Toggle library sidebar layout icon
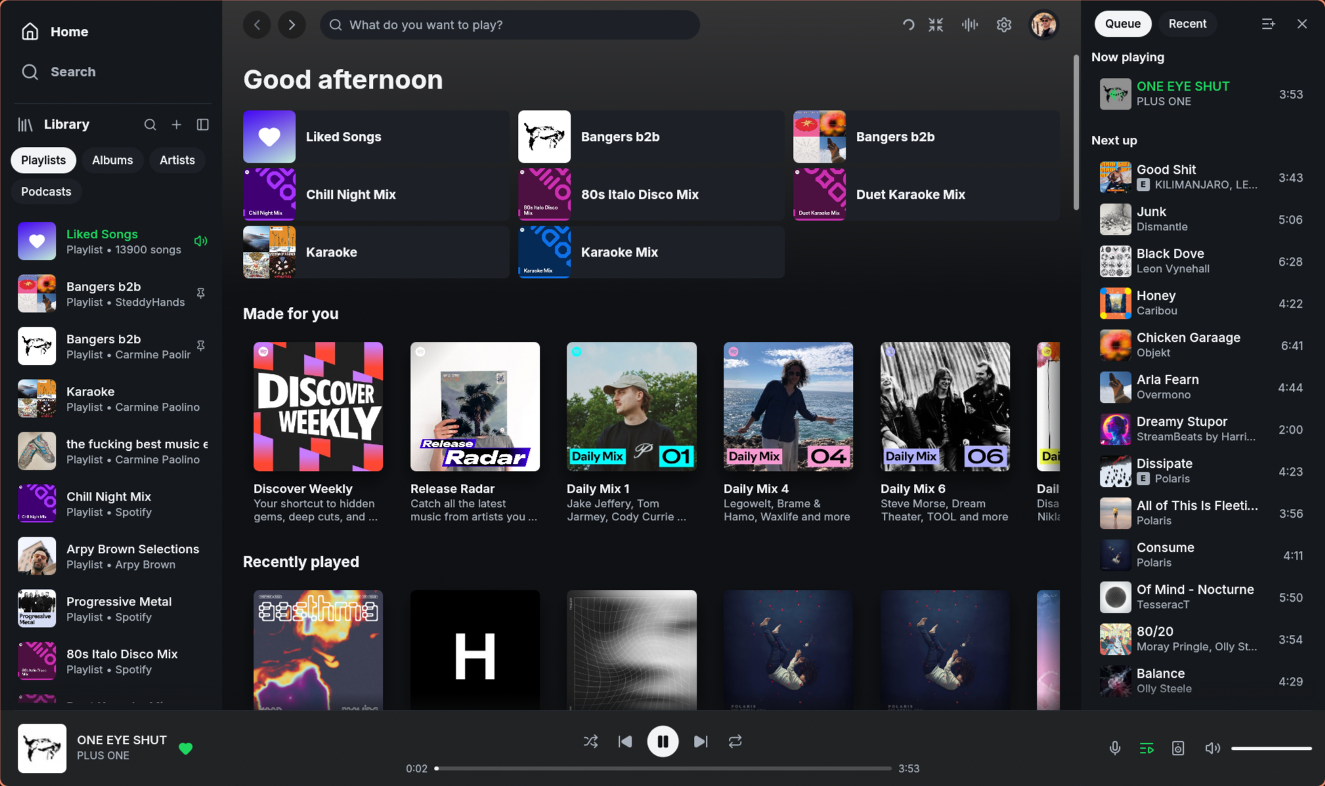 [x=203, y=125]
